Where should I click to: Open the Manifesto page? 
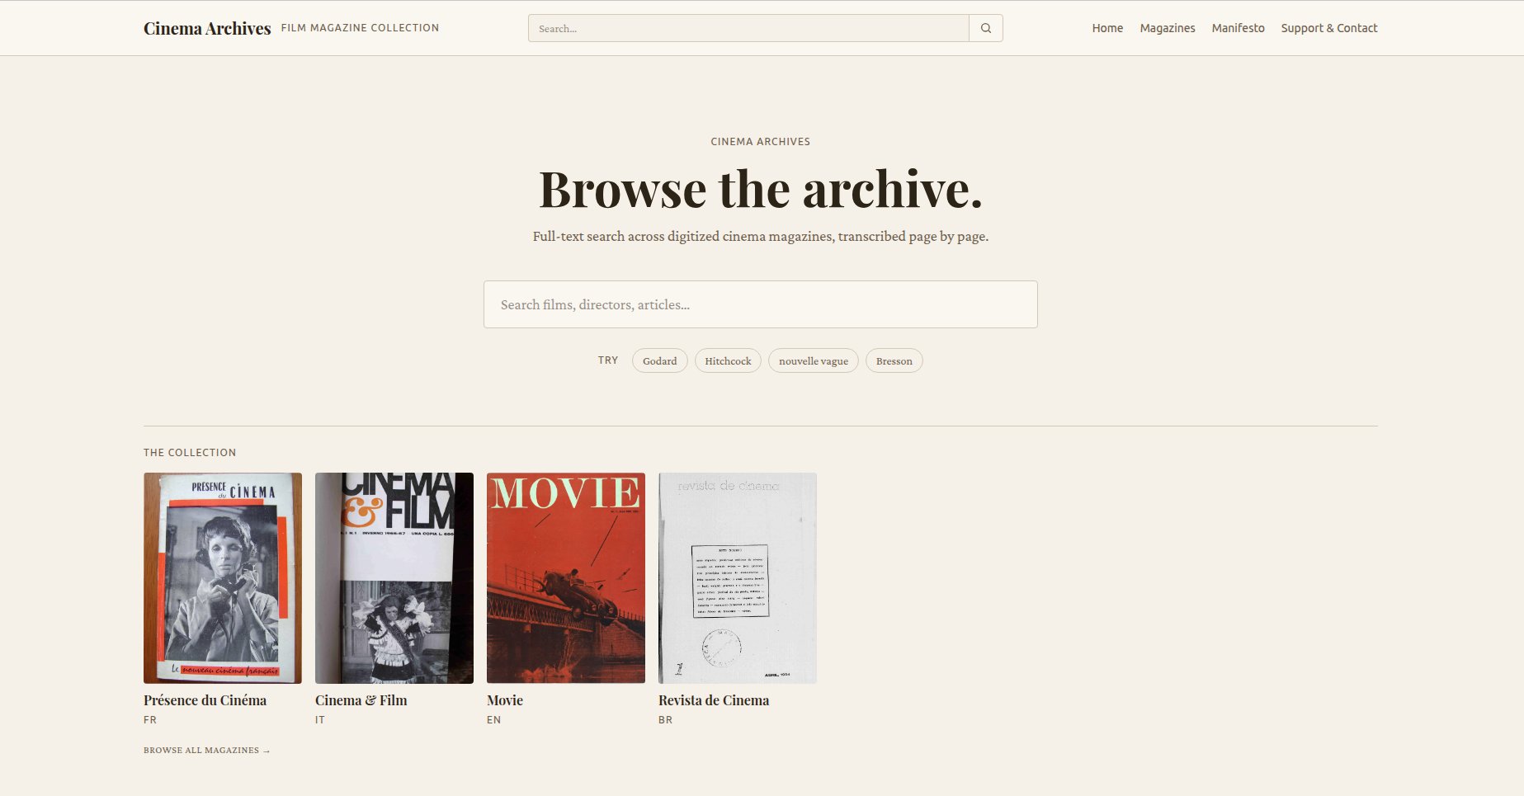coord(1238,28)
